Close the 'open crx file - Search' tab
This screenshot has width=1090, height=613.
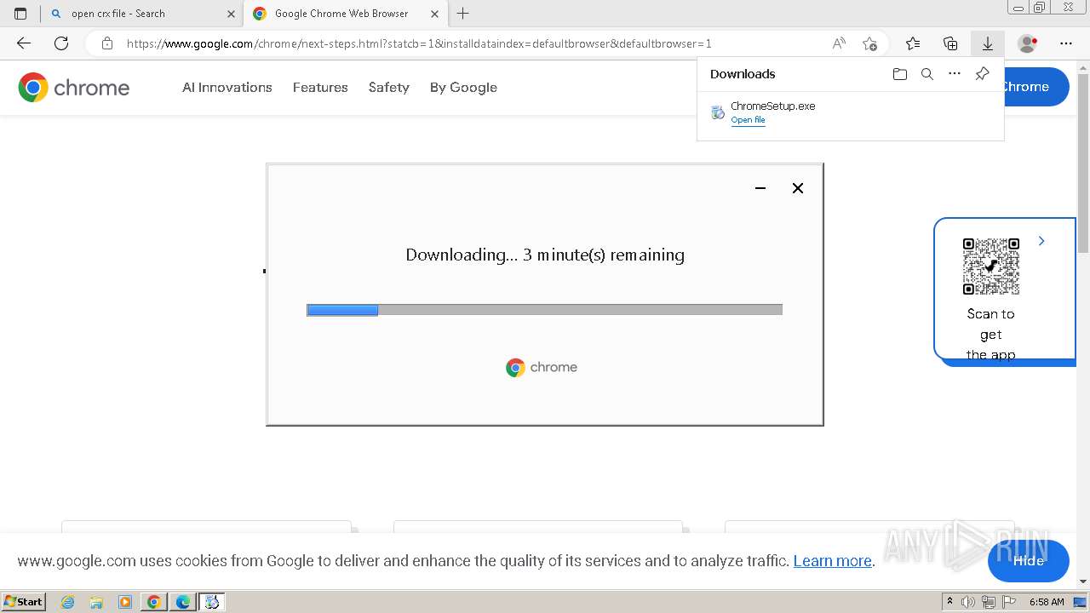point(231,14)
